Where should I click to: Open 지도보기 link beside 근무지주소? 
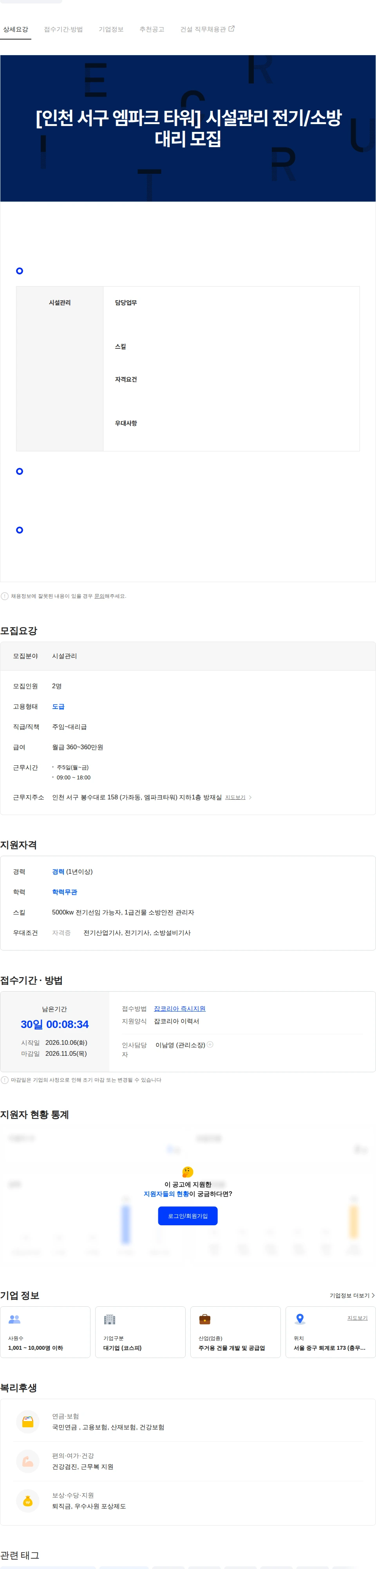click(235, 797)
